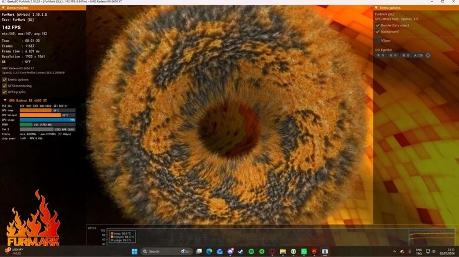
Task: Open the Mail app icon in taskbar
Action: [x=220, y=252]
